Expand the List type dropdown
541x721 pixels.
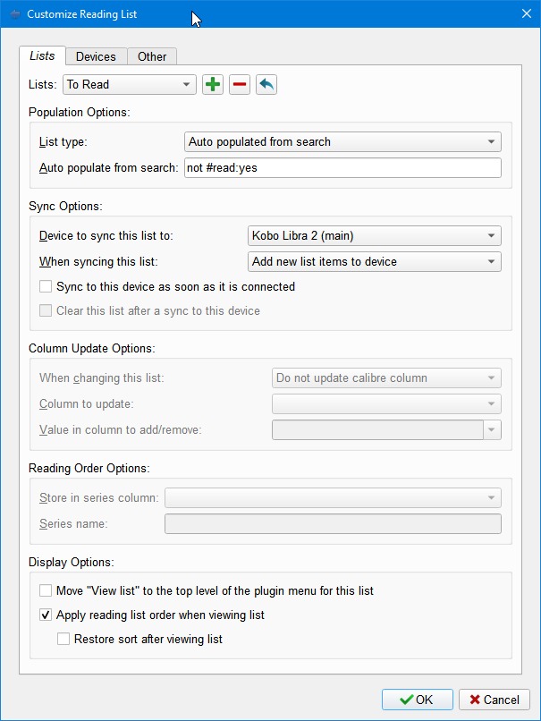tap(342, 142)
